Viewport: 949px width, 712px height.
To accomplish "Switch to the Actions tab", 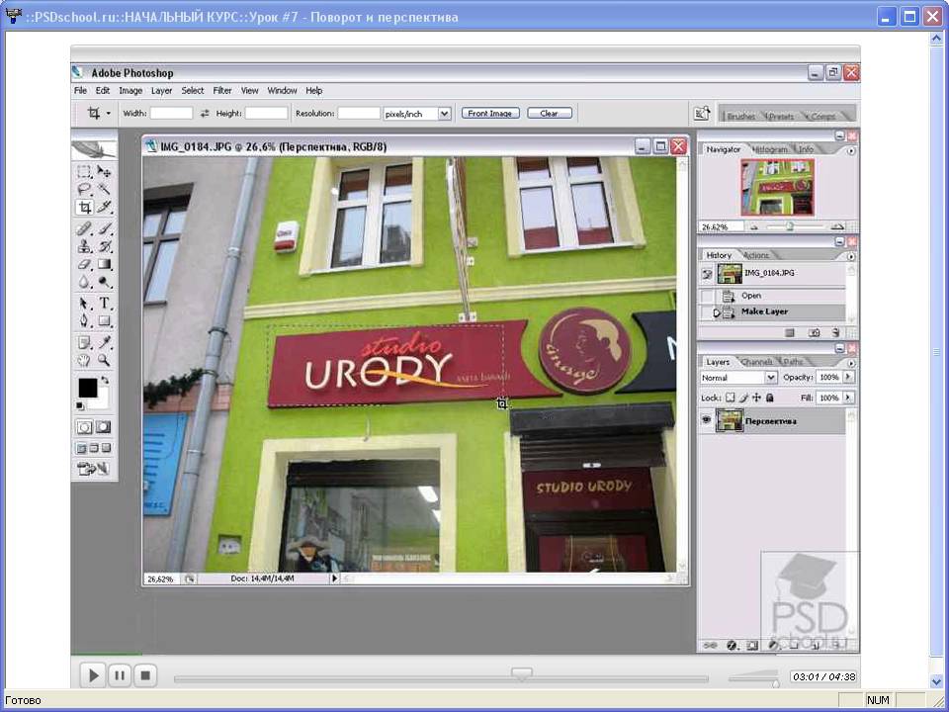I will pyautogui.click(x=756, y=255).
